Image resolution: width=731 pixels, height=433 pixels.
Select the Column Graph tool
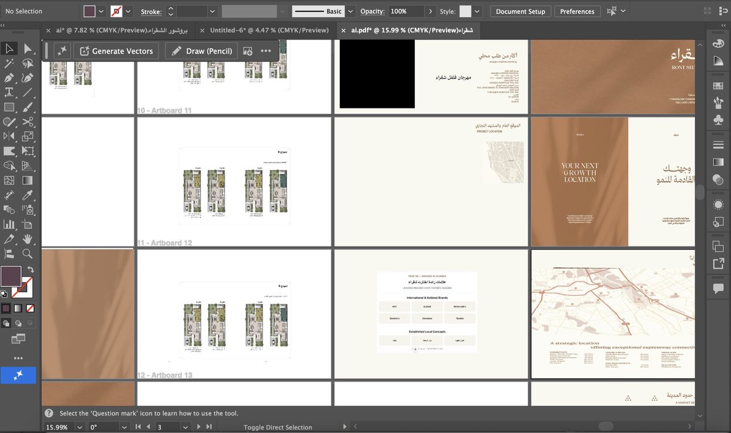(x=9, y=224)
